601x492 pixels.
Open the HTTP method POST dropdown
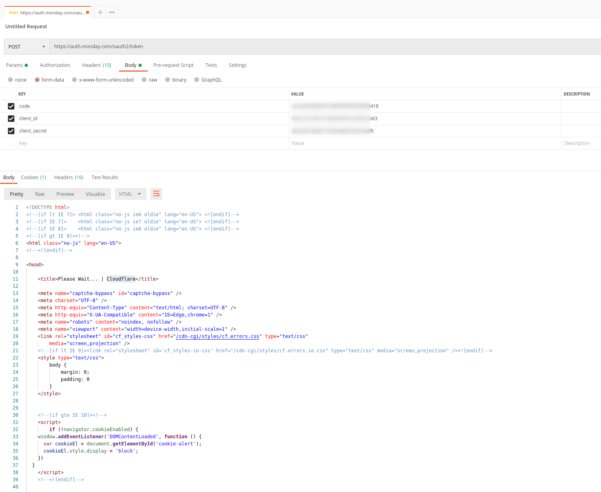coord(27,47)
